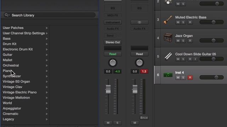
Task: Click the Bnce bounce button
Action: 144,118
